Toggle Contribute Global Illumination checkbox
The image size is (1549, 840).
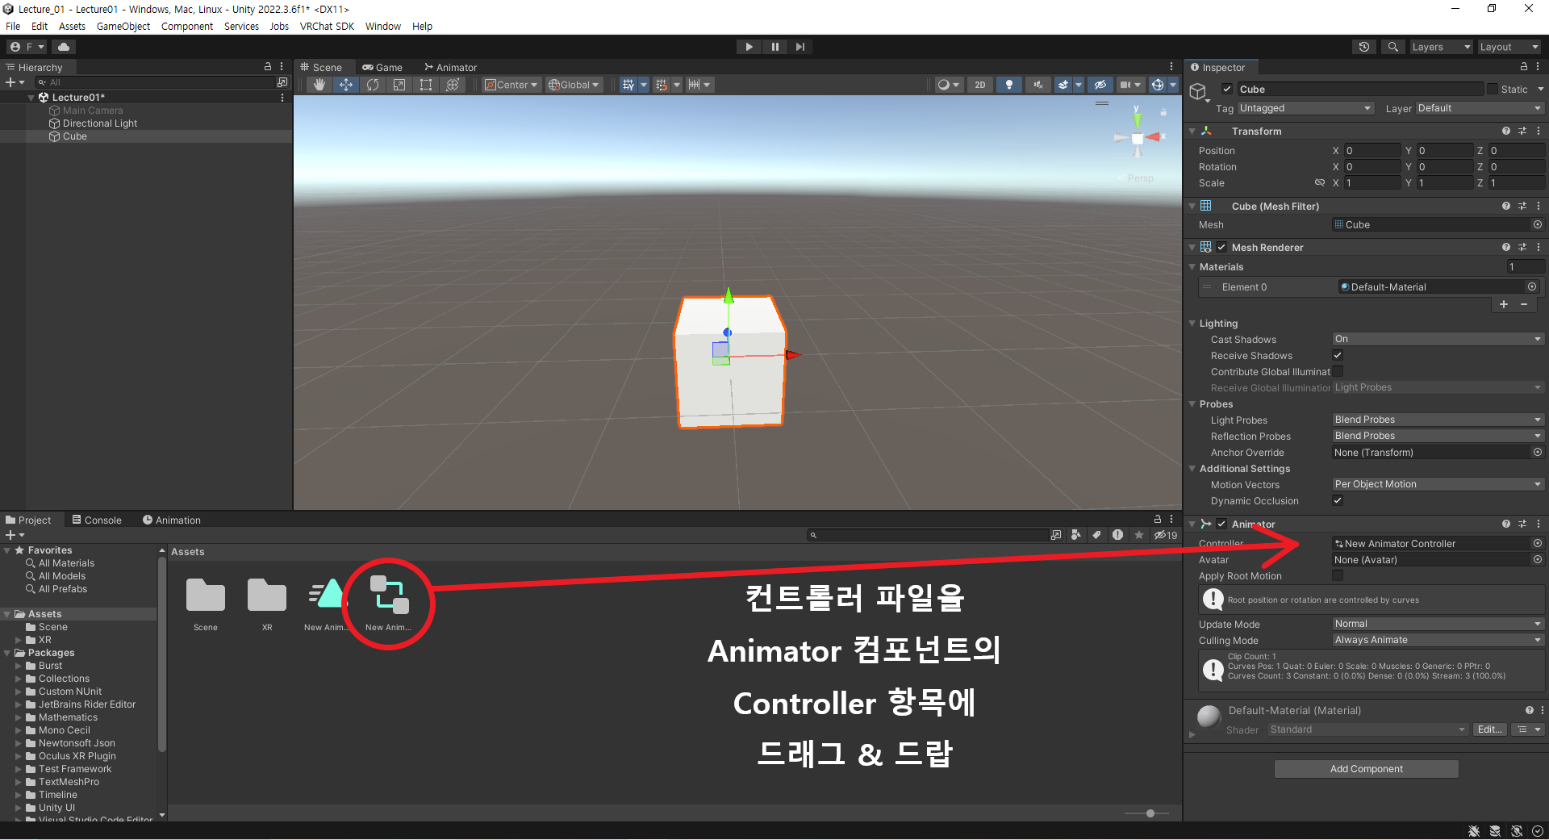click(1338, 372)
